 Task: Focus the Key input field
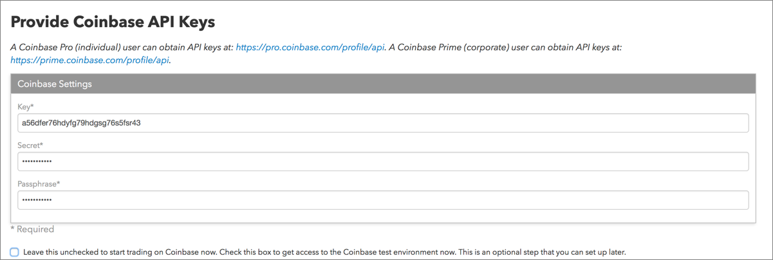click(x=383, y=123)
